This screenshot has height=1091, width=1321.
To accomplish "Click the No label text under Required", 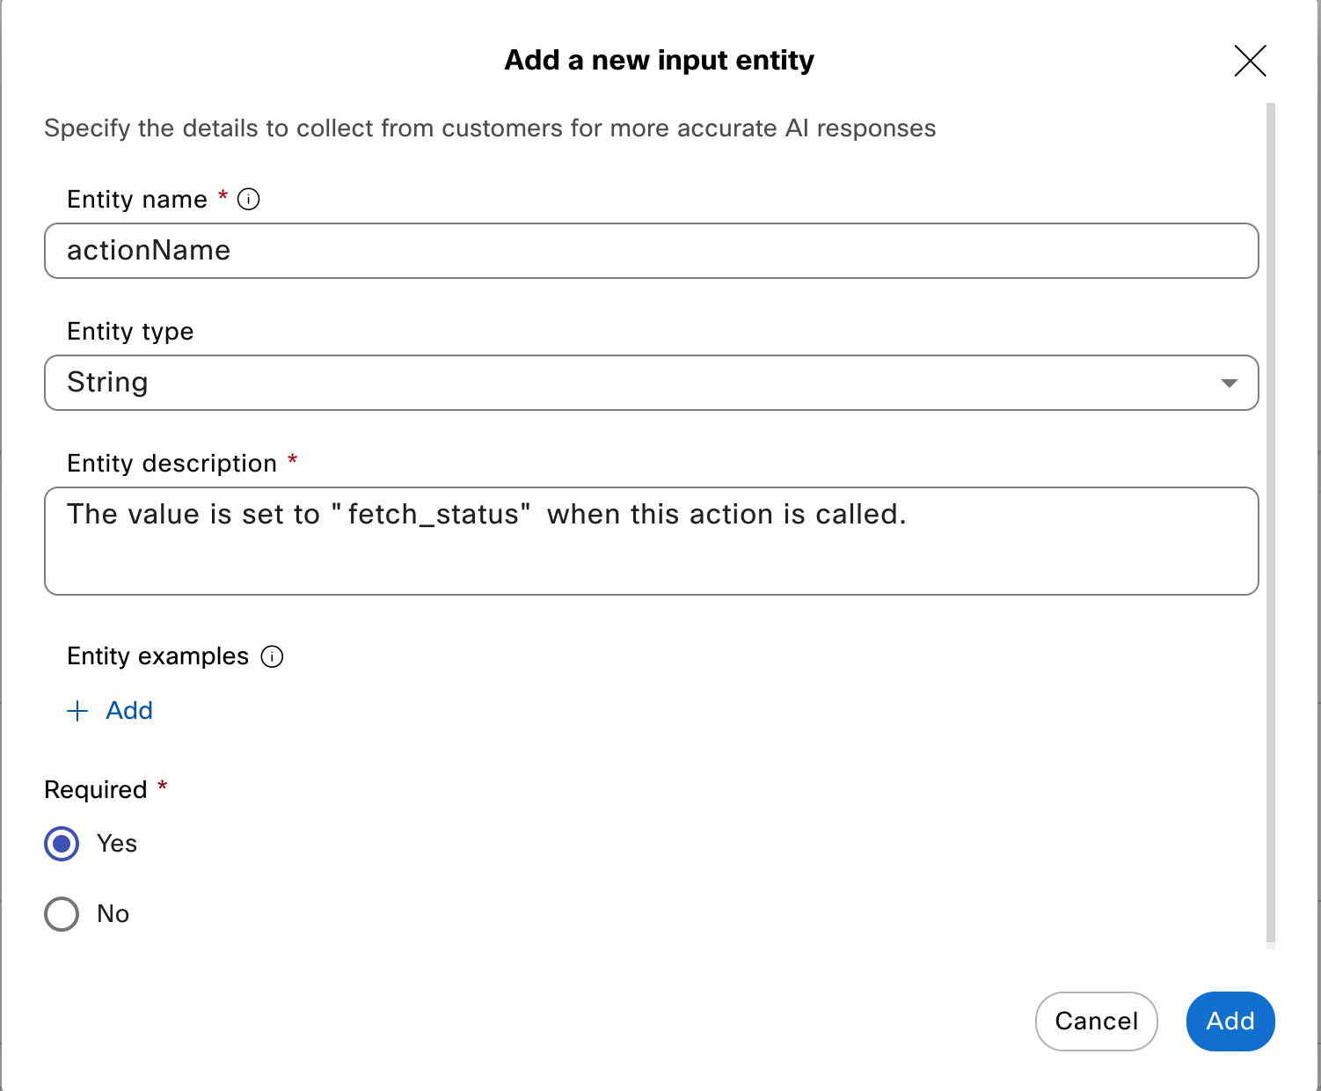I will [x=113, y=914].
